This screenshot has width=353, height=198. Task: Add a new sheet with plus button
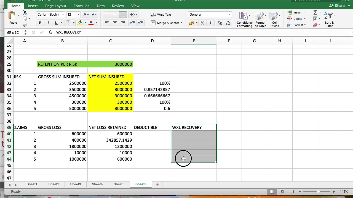click(x=157, y=185)
